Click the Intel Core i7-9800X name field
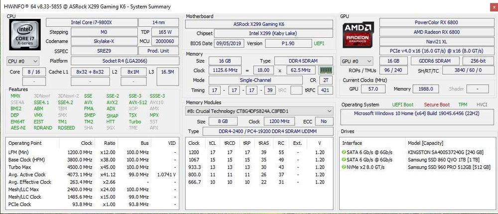The width and height of the screenshot is (498, 214). [x=92, y=22]
